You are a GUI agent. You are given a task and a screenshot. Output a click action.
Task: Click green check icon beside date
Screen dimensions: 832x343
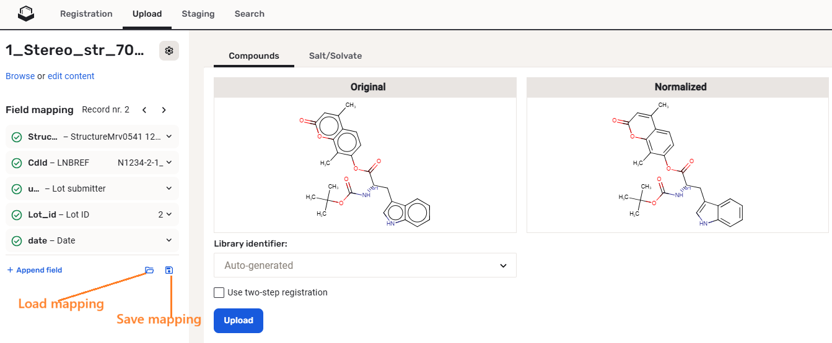click(17, 241)
